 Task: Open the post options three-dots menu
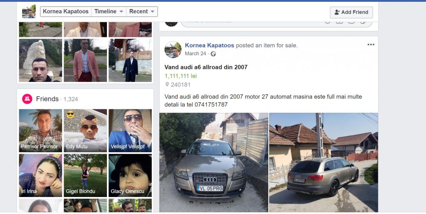coord(371,44)
